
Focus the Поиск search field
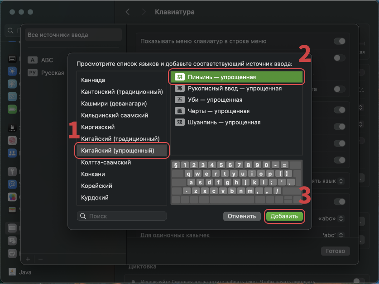tap(122, 216)
